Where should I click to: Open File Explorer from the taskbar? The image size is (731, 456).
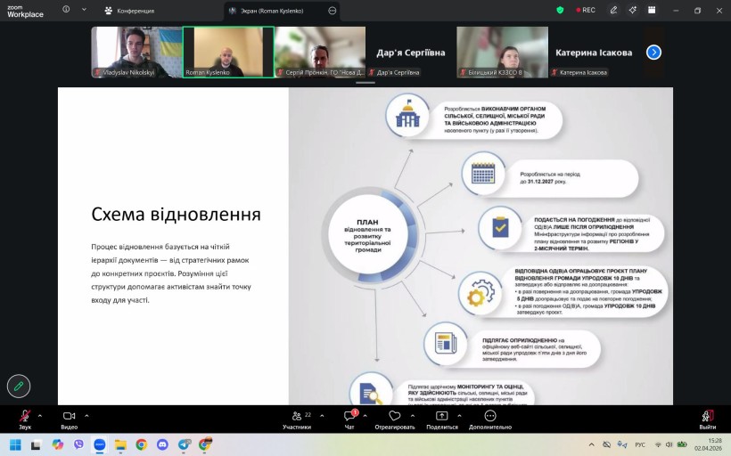click(120, 444)
